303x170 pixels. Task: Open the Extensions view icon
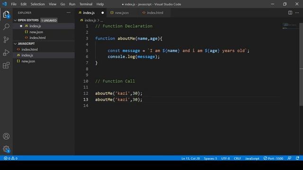(x=6, y=65)
